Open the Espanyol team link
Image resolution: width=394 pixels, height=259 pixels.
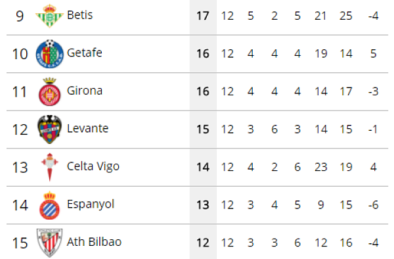click(x=91, y=204)
